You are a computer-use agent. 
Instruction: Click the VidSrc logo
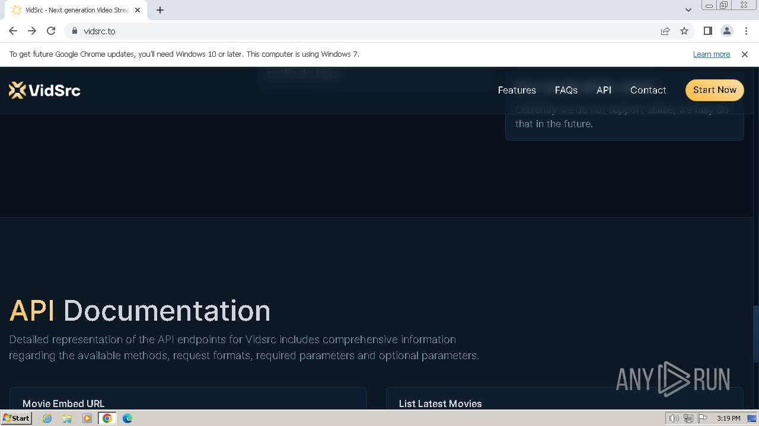[44, 90]
